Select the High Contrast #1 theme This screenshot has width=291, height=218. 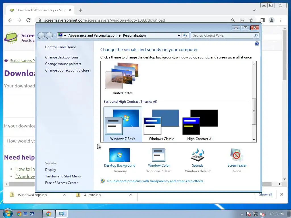(x=200, y=124)
